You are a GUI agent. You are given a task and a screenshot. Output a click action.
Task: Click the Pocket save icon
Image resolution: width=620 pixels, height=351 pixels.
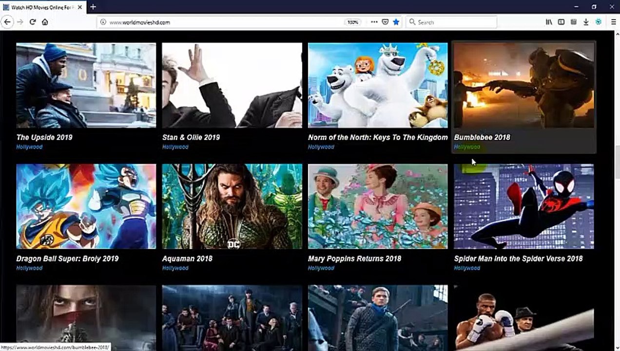pos(385,22)
